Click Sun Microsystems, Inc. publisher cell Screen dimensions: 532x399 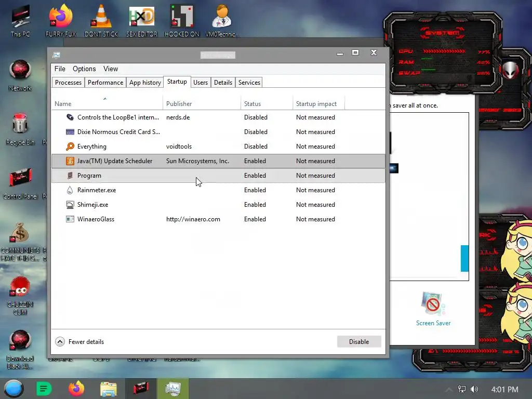(197, 161)
